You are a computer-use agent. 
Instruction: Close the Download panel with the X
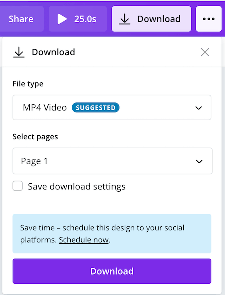[205, 52]
